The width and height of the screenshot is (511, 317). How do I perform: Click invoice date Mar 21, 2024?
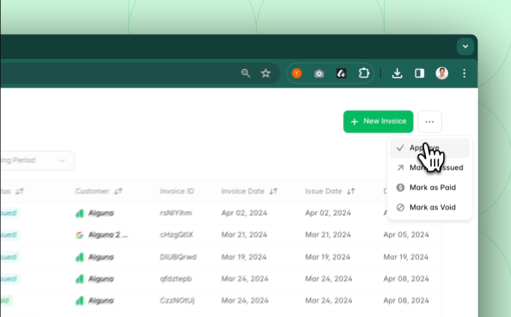click(x=244, y=235)
